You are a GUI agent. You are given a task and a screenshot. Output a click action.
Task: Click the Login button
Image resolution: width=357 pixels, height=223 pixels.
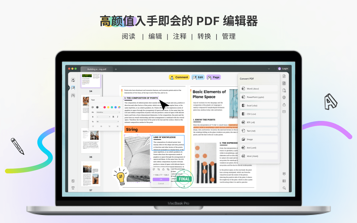283,69
